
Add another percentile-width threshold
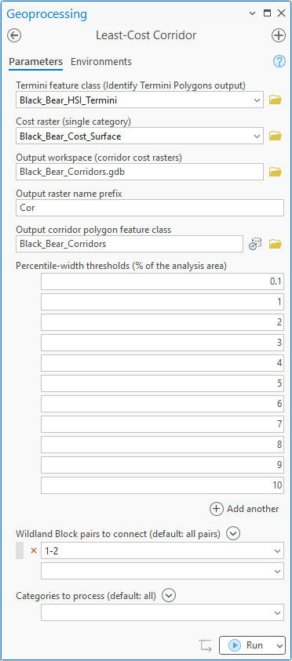244,509
